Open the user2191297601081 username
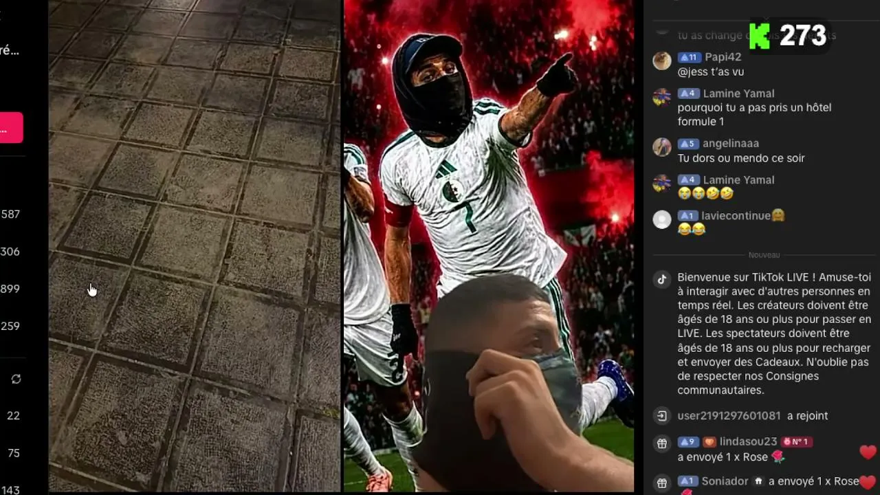The height and width of the screenshot is (495, 880). [729, 416]
